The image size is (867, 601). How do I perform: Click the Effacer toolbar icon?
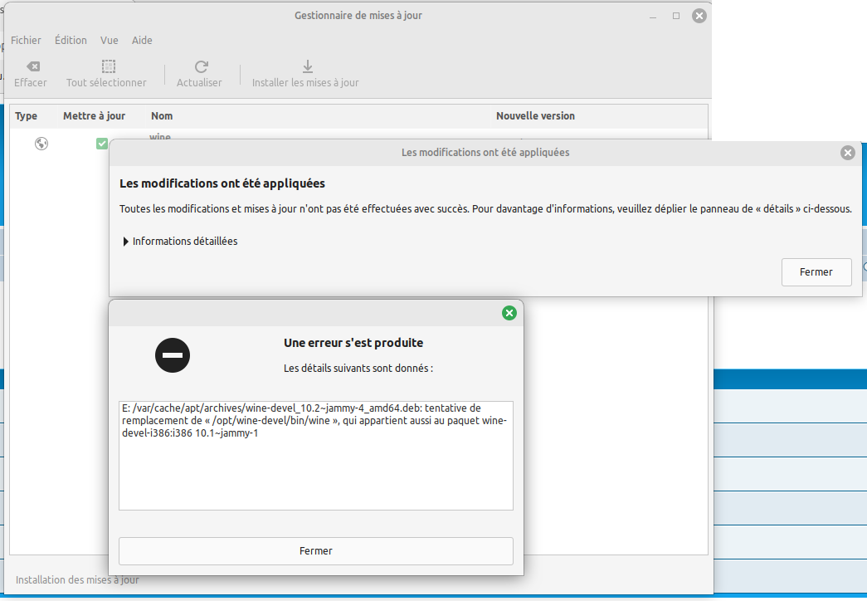point(32,67)
